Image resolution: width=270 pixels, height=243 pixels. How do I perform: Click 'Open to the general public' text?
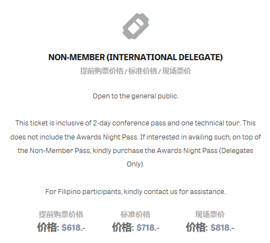pos(135,96)
